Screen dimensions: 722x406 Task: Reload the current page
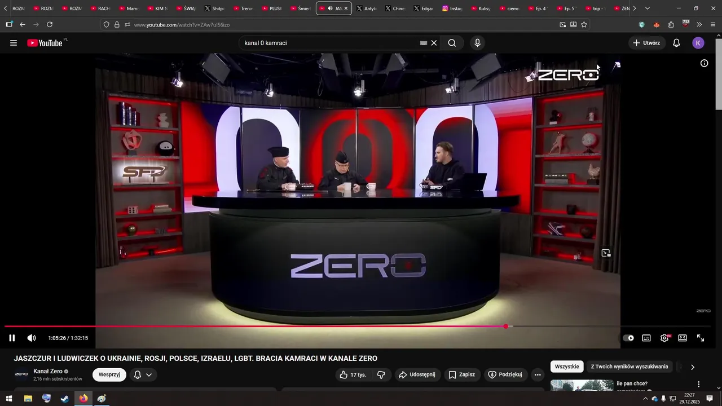point(50,24)
